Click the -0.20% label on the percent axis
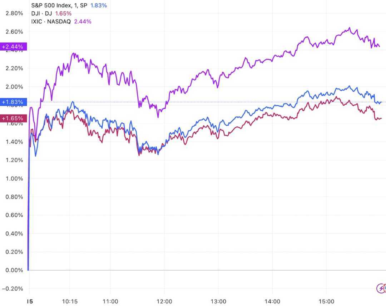 pyautogui.click(x=13, y=288)
